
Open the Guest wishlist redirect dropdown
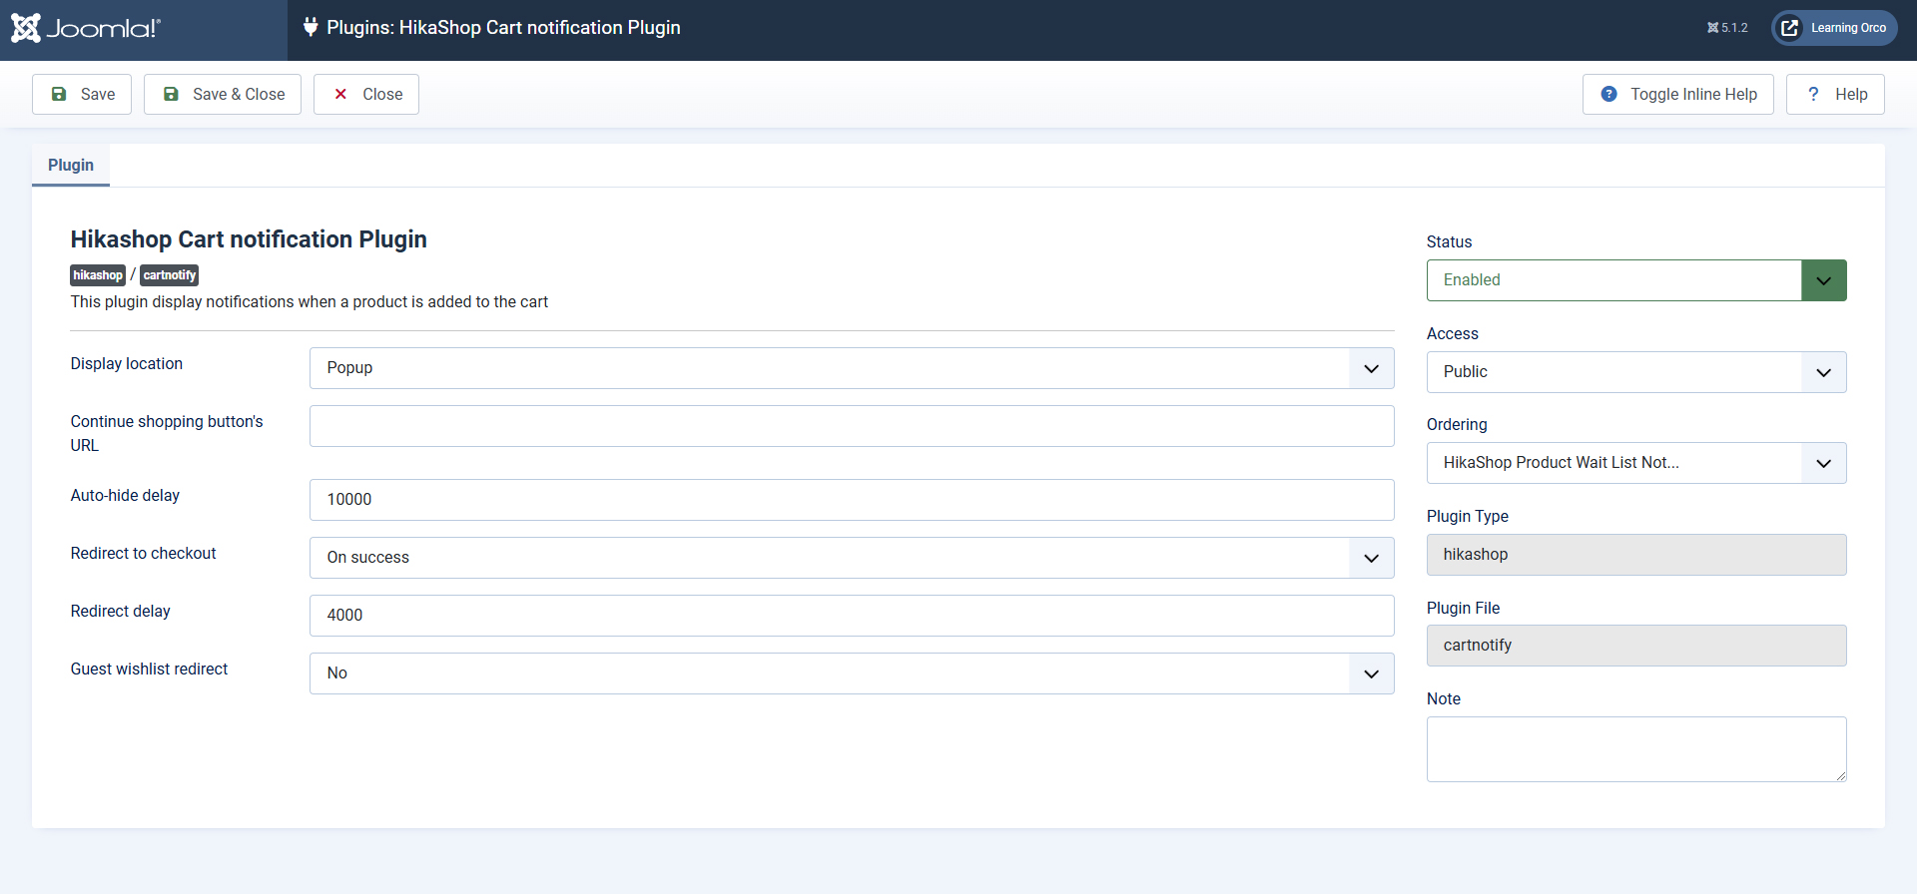[x=852, y=673]
